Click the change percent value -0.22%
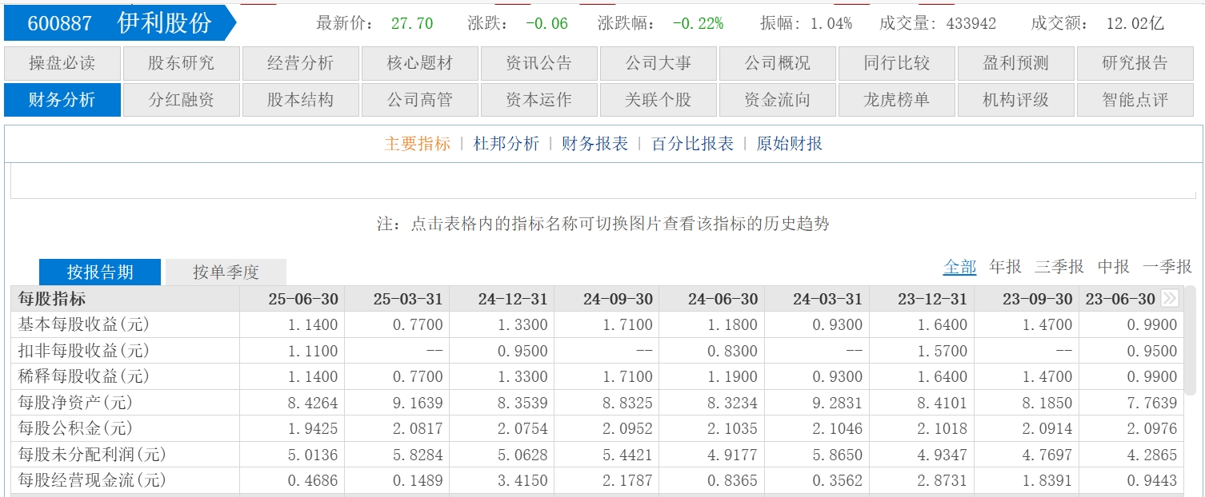This screenshot has height=497, width=1205. click(698, 23)
